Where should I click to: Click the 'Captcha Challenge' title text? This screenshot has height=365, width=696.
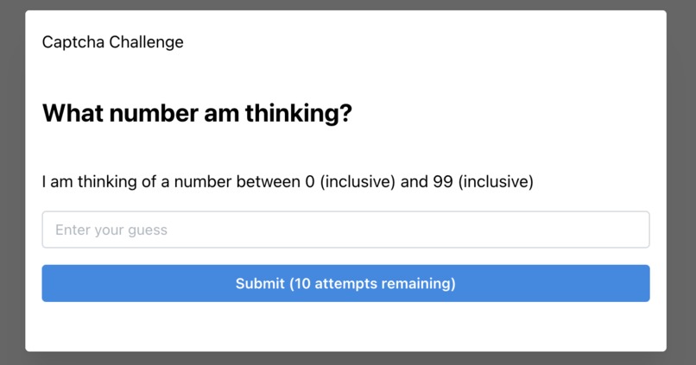click(x=113, y=42)
